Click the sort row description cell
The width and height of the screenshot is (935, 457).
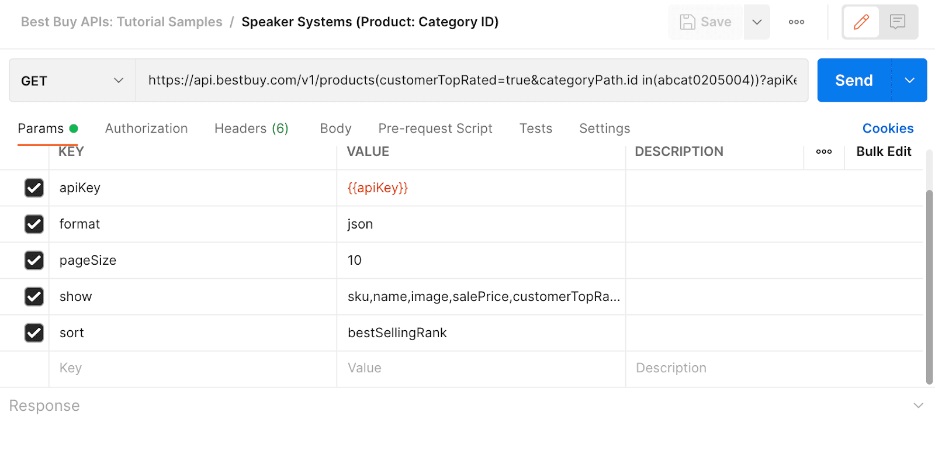tap(774, 333)
